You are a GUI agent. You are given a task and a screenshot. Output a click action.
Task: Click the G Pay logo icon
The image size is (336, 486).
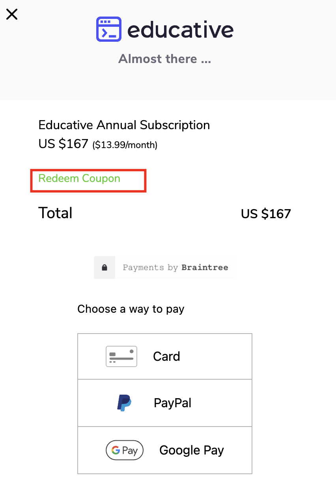125,450
